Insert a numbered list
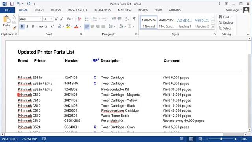 (x=95, y=19)
